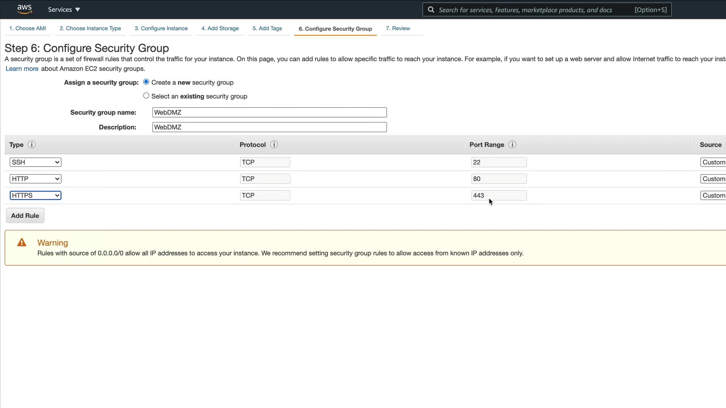Click the Port Range info icon
This screenshot has height=408, width=726.
(x=512, y=145)
